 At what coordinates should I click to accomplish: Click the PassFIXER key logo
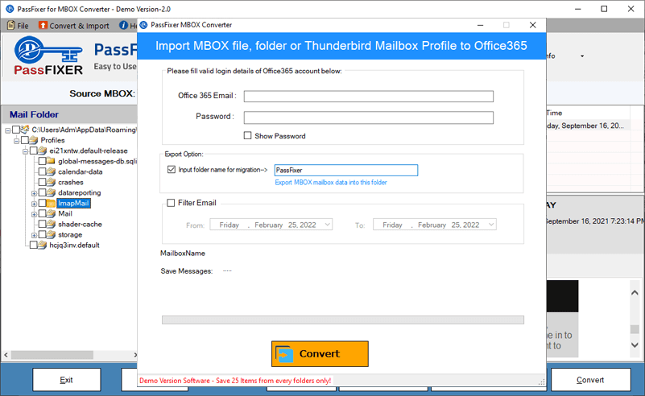pos(48,56)
